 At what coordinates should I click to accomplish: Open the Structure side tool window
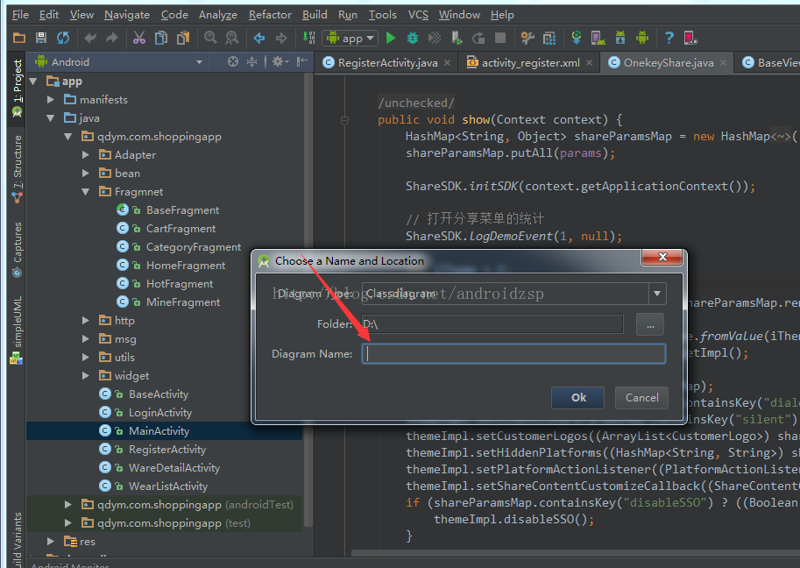[x=17, y=170]
